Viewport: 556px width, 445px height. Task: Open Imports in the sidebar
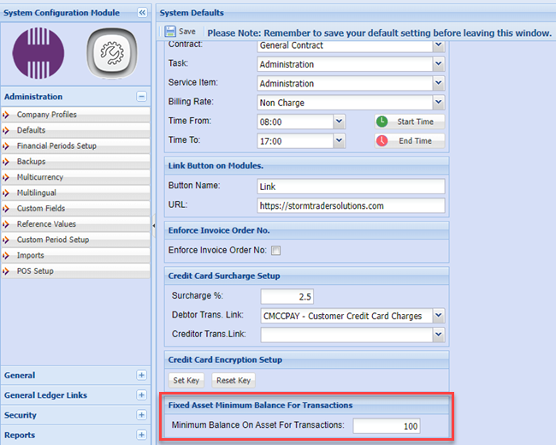pos(75,255)
